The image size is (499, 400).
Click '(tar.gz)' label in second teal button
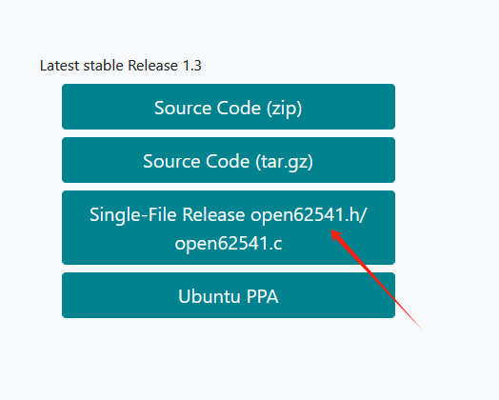(284, 162)
